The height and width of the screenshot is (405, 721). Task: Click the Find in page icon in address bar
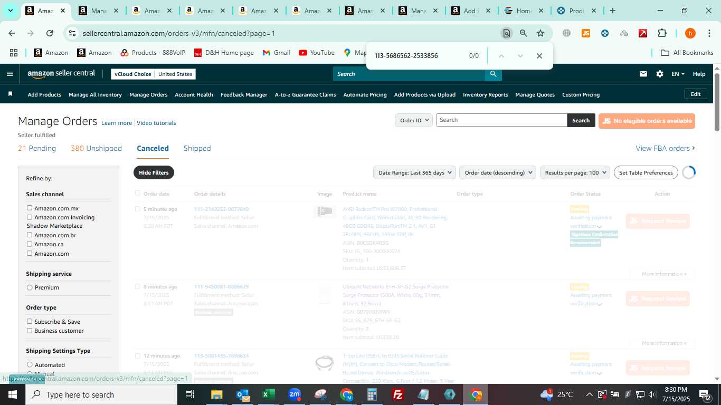point(506,33)
